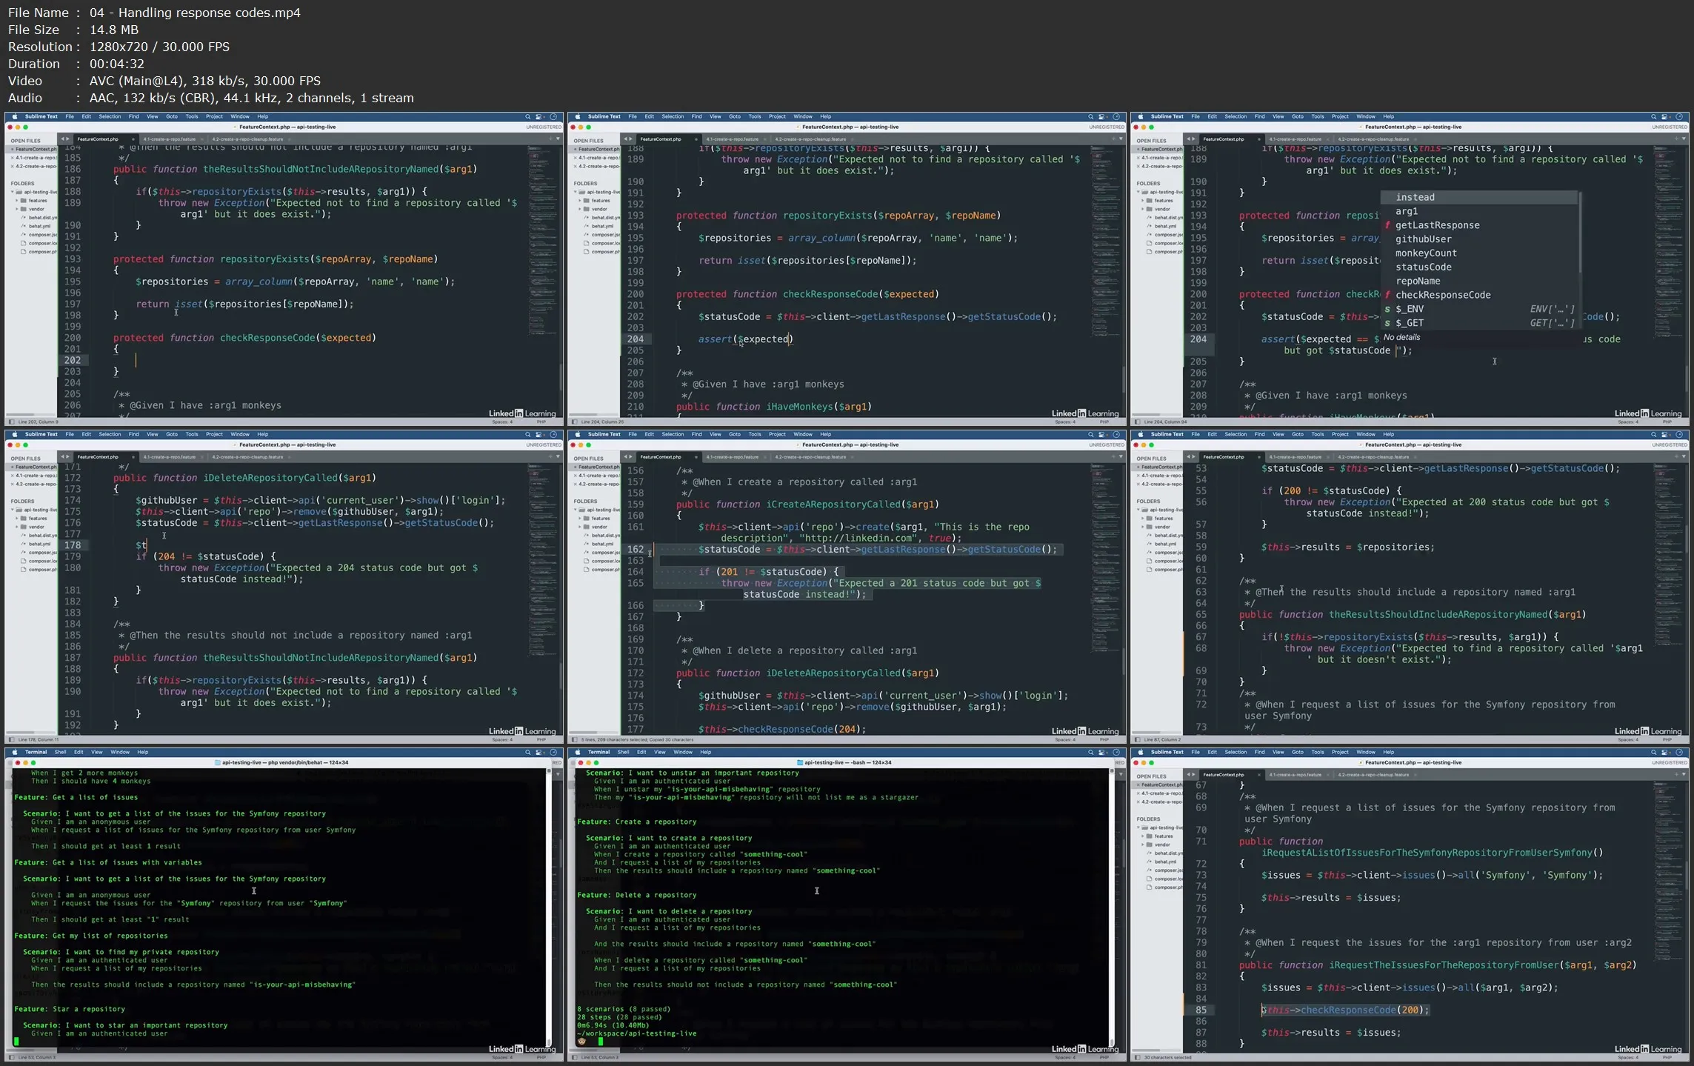The image size is (1694, 1066).
Task: Toggle sidebar icon beside '30 characters selected' status
Action: (1137, 1058)
